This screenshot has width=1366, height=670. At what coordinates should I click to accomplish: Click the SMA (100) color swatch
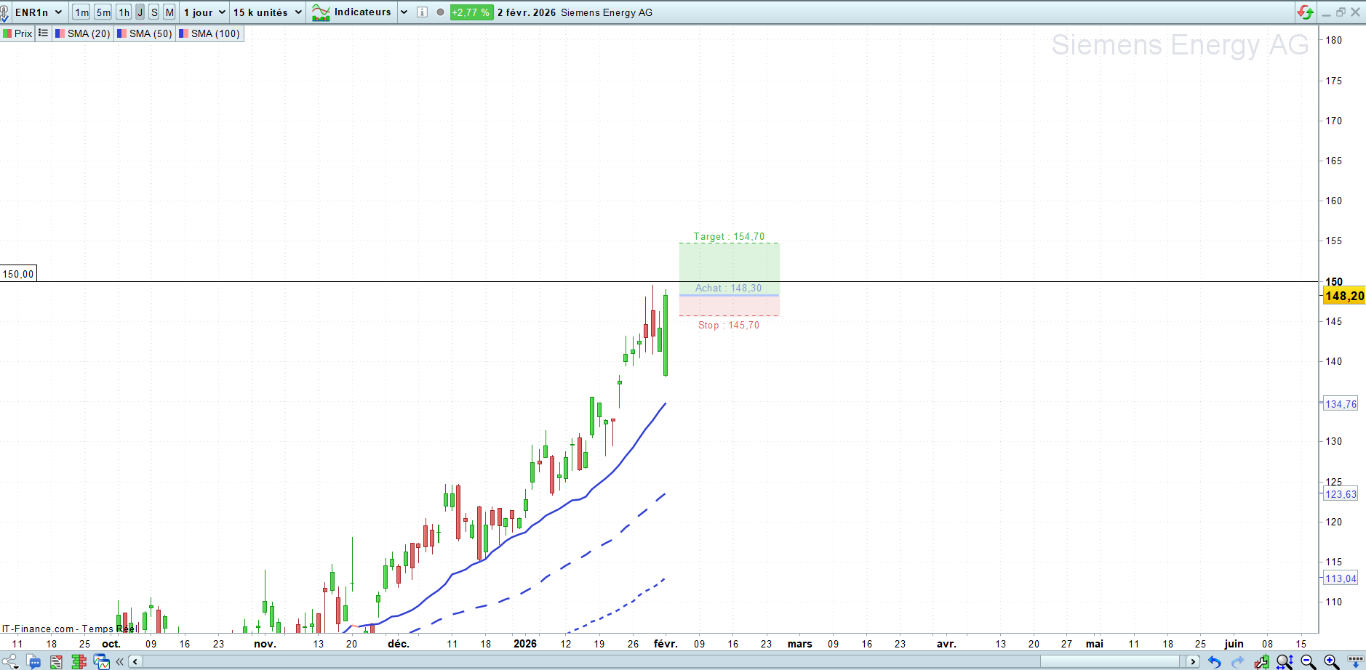(183, 33)
